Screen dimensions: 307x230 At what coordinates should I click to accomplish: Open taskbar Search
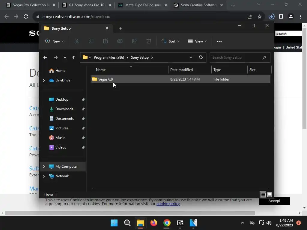click(127, 223)
